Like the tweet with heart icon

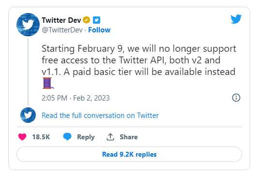tap(22, 137)
